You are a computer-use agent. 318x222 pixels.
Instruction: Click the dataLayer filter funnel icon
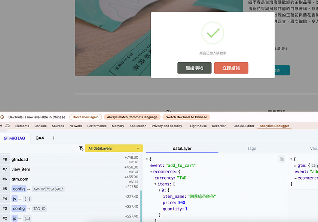point(81,148)
